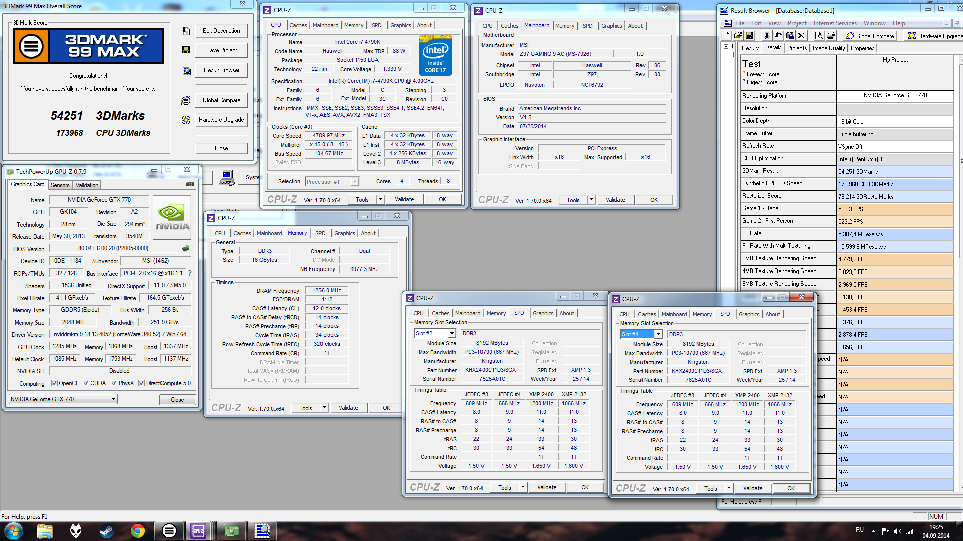Click the Edit Description button
Viewport: 963px width, 541px height.
(x=221, y=31)
